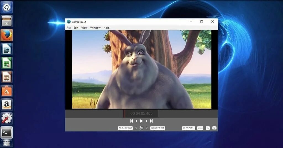The width and height of the screenshot is (283, 148).
Task: Step one frame forward
Action: point(146,121)
